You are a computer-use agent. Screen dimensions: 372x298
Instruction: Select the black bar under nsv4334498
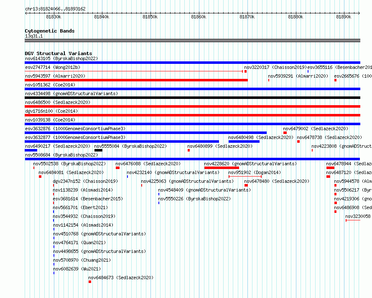click(x=192, y=98)
